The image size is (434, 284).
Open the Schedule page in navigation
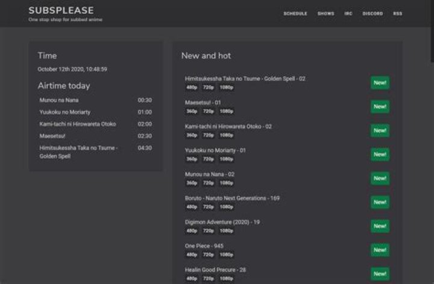point(295,13)
